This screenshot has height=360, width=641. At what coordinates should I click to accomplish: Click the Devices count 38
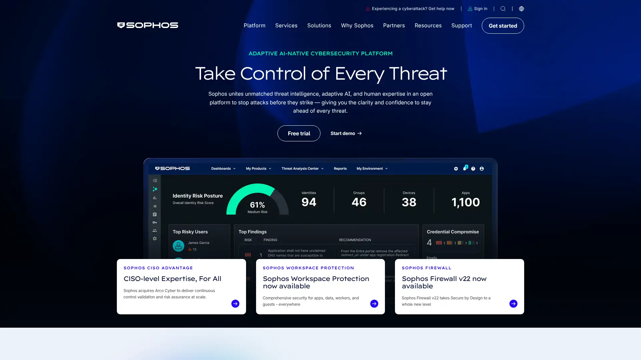click(409, 202)
